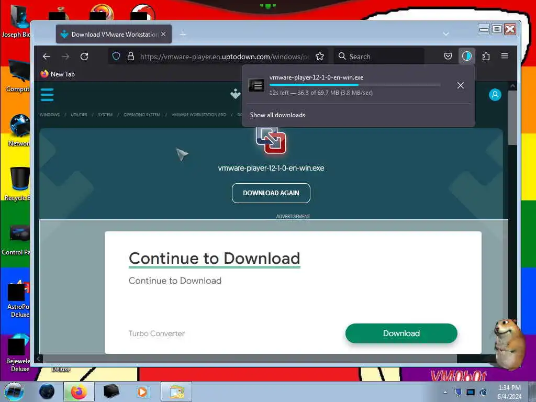Open the Save to Pocket icon

(x=448, y=56)
